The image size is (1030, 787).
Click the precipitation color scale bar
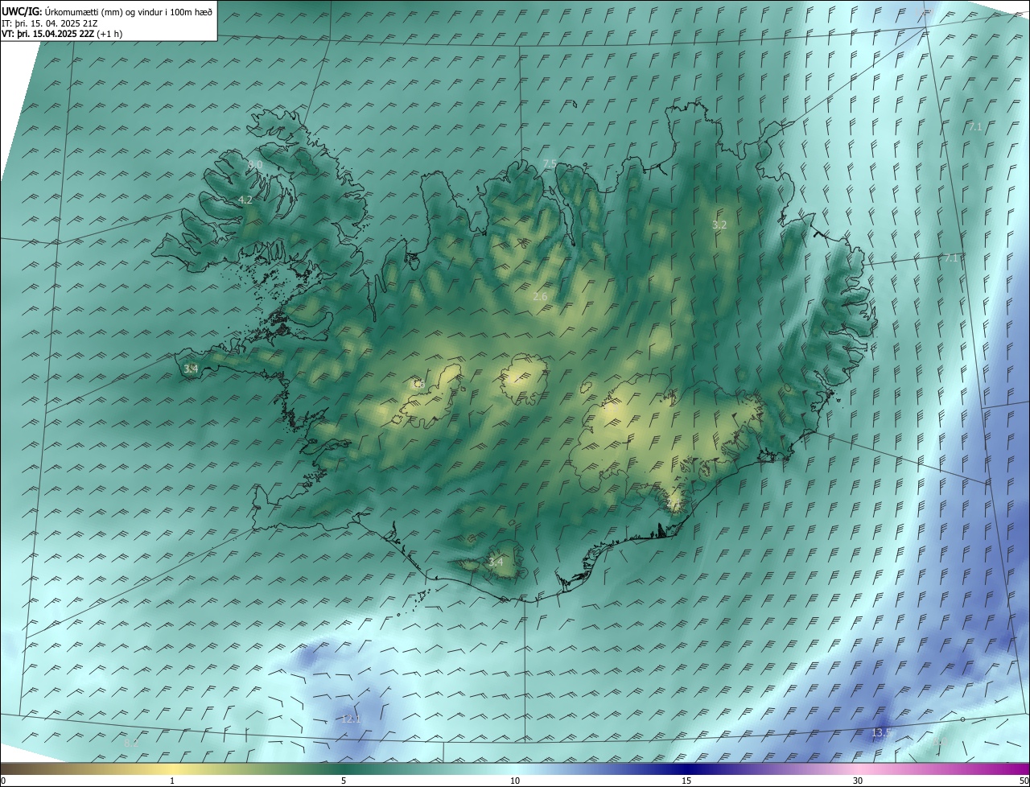[515, 768]
